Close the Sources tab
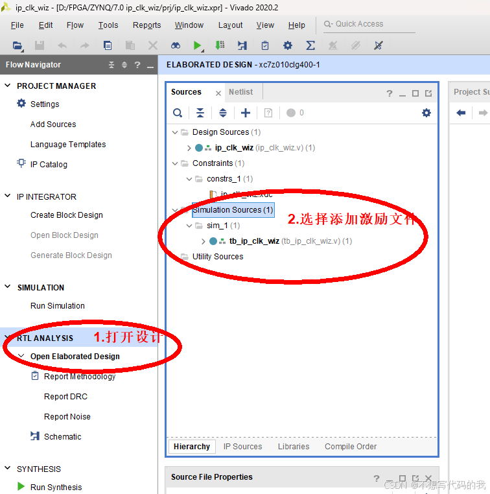Screen dimensions: 490x494 (218, 93)
